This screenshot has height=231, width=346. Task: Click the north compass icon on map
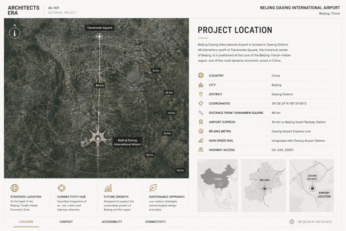[15, 33]
